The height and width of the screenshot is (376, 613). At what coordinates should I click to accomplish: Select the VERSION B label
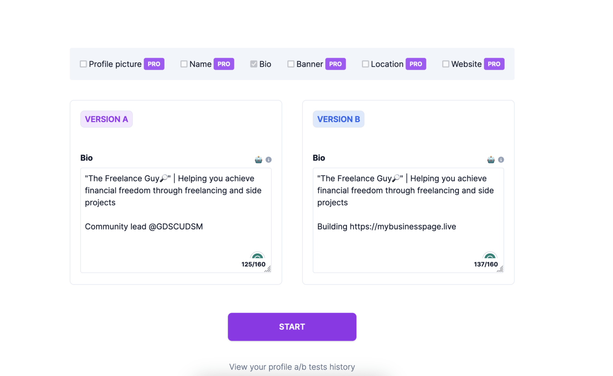coord(338,119)
